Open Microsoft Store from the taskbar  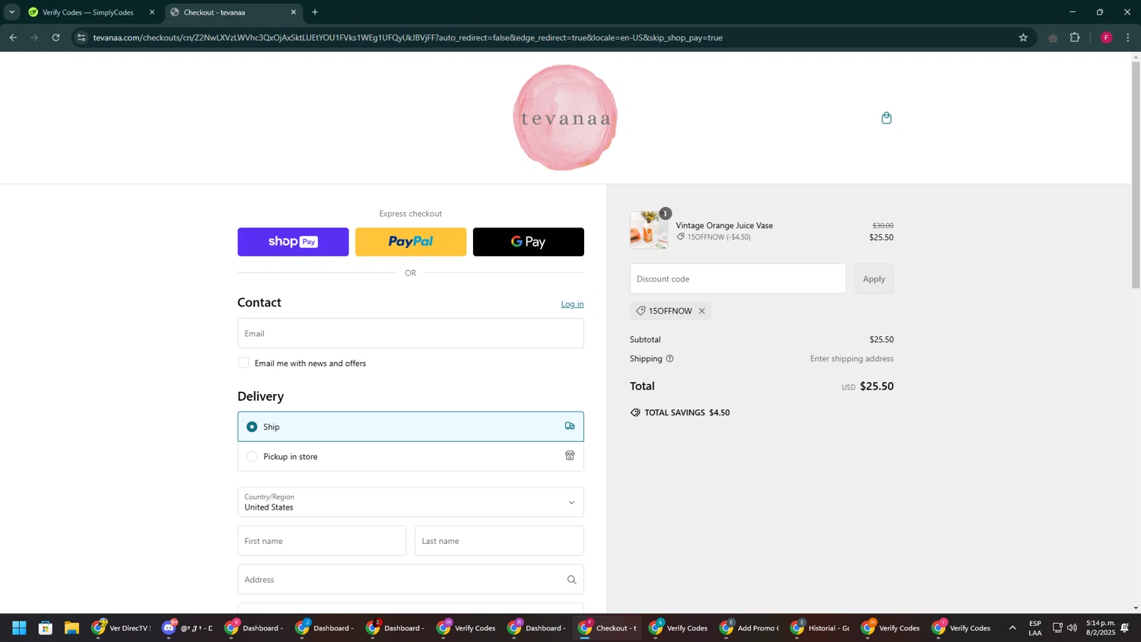pos(46,628)
